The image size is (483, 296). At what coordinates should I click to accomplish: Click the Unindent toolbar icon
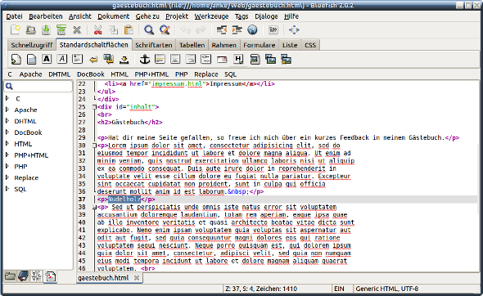pos(222,30)
